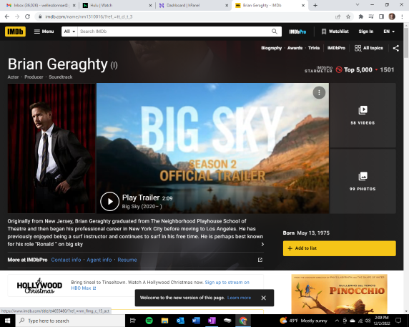Open the trailer's three-dot options menu
Screen dimensions: 409x327
click(319, 92)
